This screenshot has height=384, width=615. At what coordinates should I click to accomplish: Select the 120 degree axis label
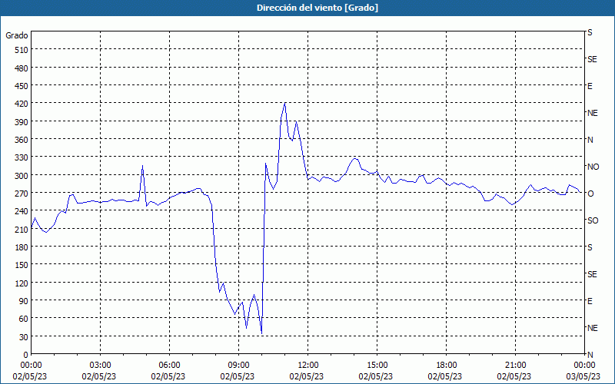22,283
